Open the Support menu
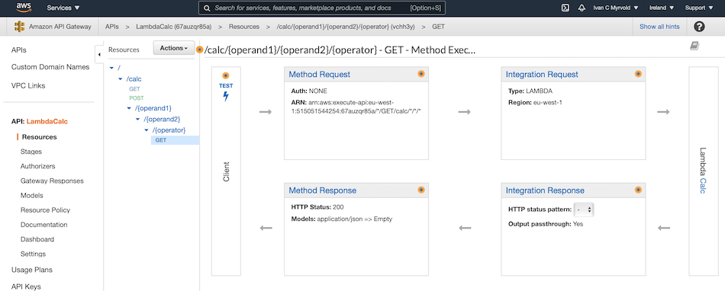The width and height of the screenshot is (725, 291). (x=699, y=8)
